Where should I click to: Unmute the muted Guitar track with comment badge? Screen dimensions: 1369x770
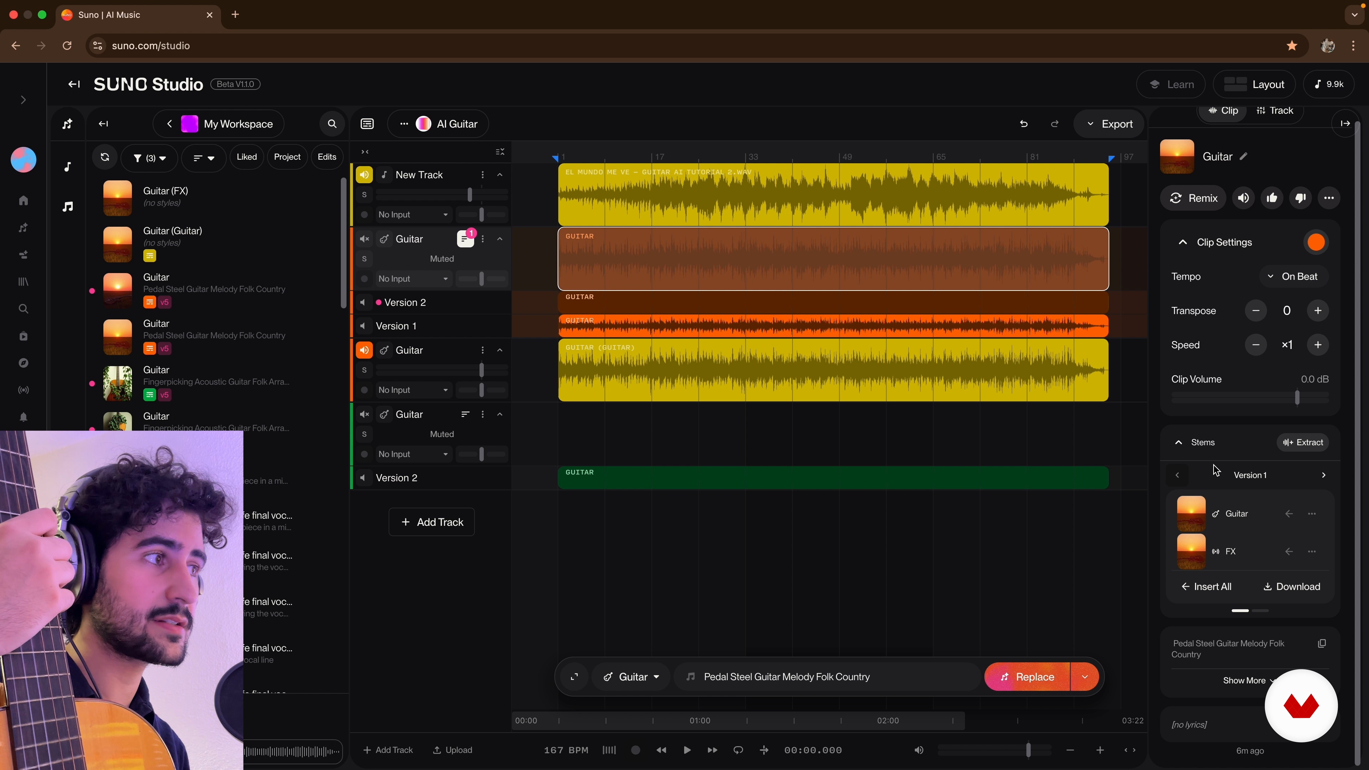(x=364, y=239)
